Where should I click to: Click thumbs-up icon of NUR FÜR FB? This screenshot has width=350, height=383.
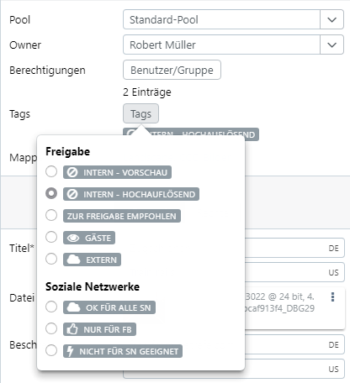72,329
